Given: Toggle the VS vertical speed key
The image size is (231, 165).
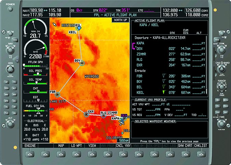Looking at the screenshot, I should coord(7,107).
